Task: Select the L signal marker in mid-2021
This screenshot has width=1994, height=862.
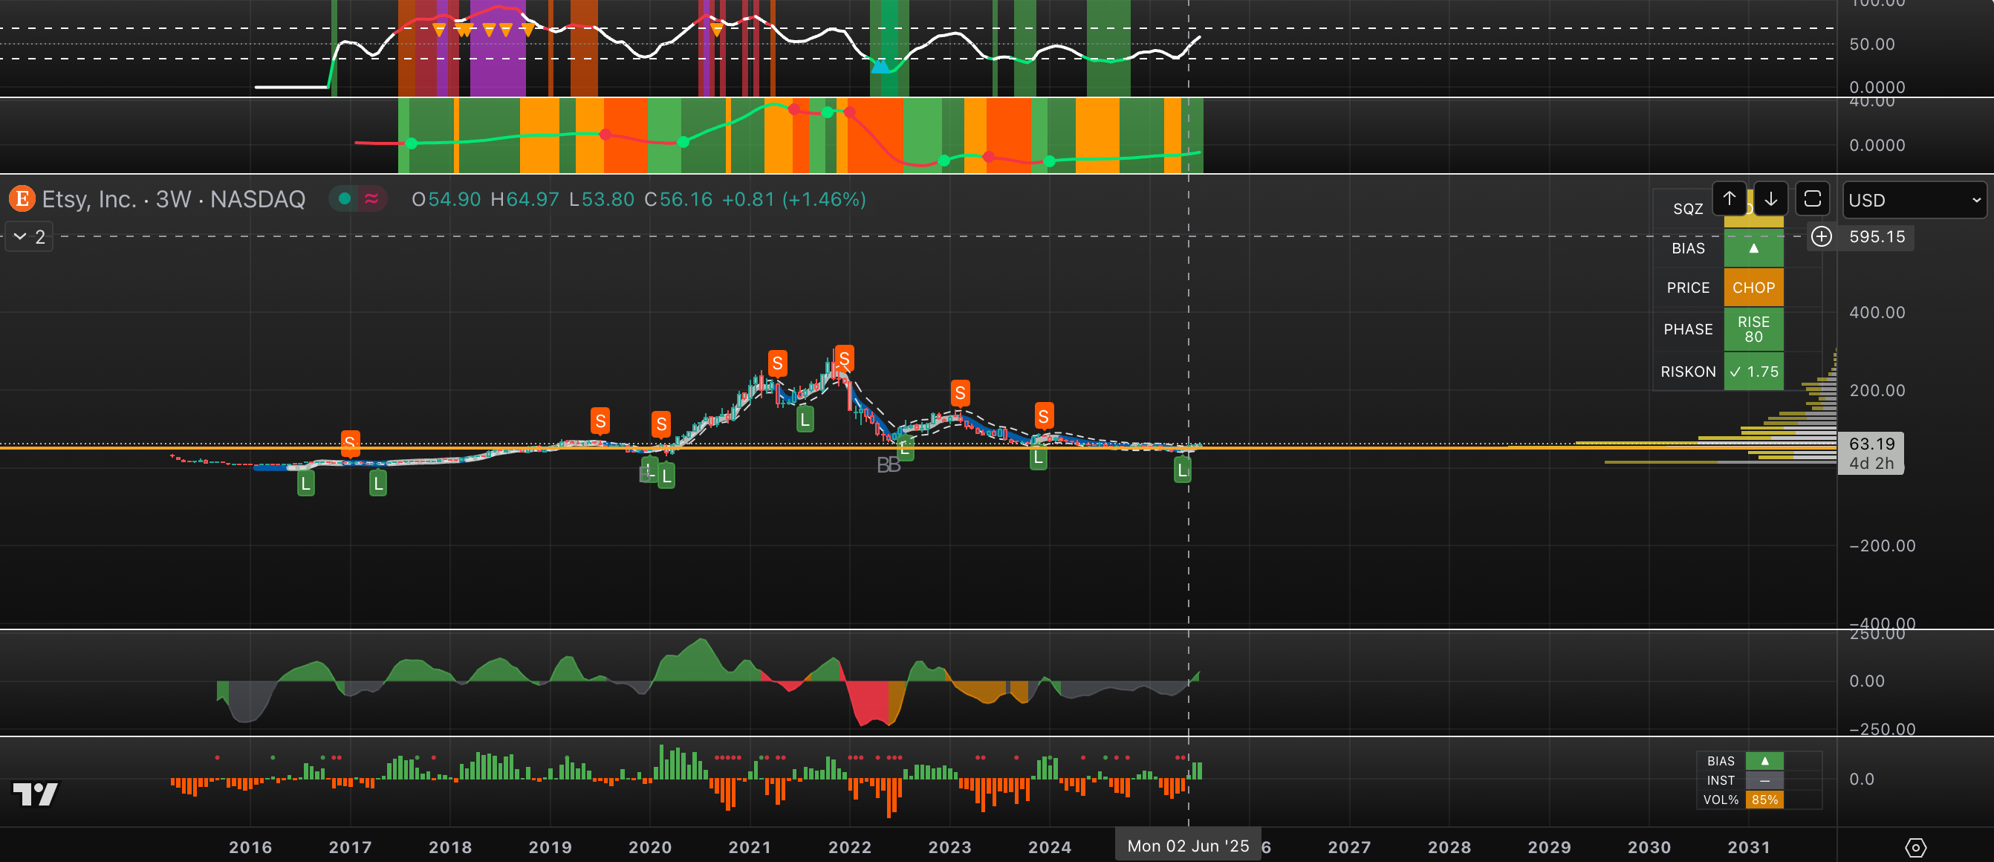Action: pyautogui.click(x=805, y=420)
